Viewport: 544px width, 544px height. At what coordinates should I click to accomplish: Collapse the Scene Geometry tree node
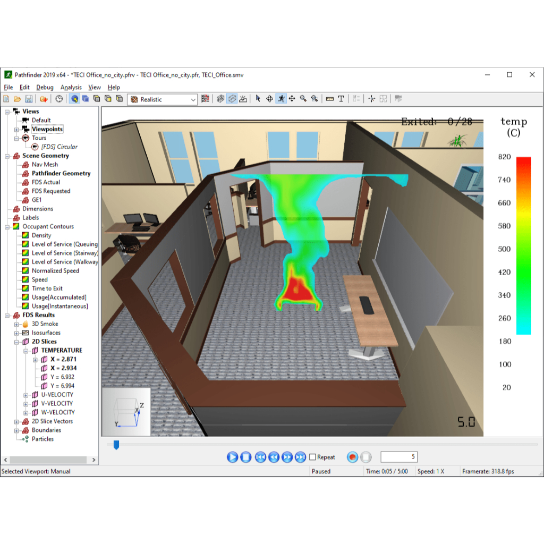tap(7, 156)
